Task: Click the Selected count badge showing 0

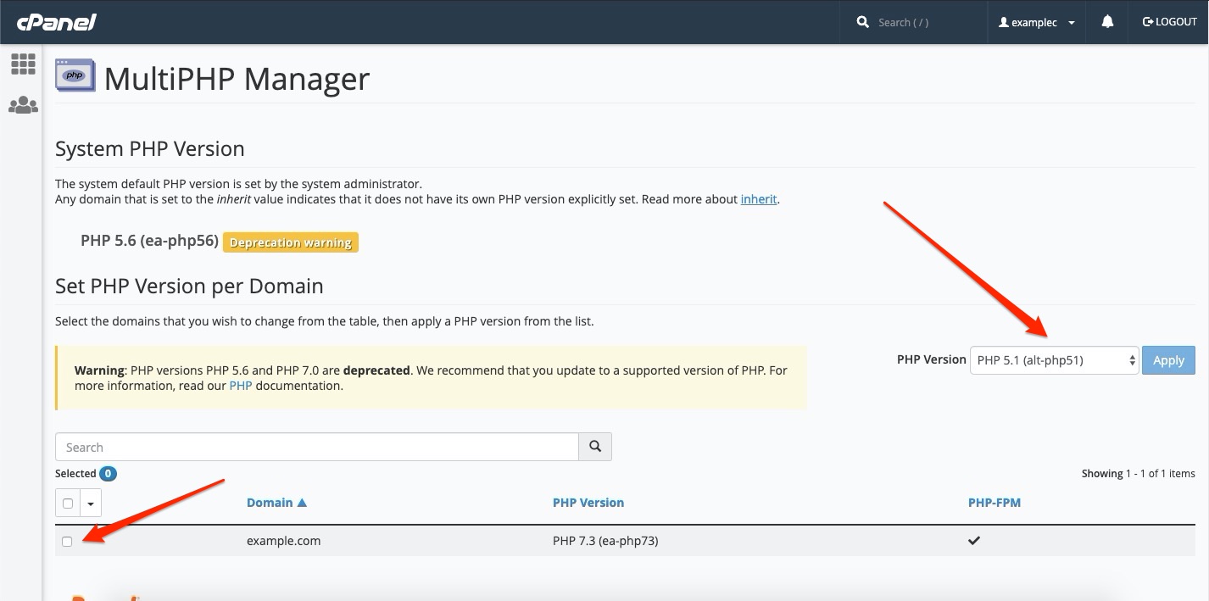Action: (108, 474)
